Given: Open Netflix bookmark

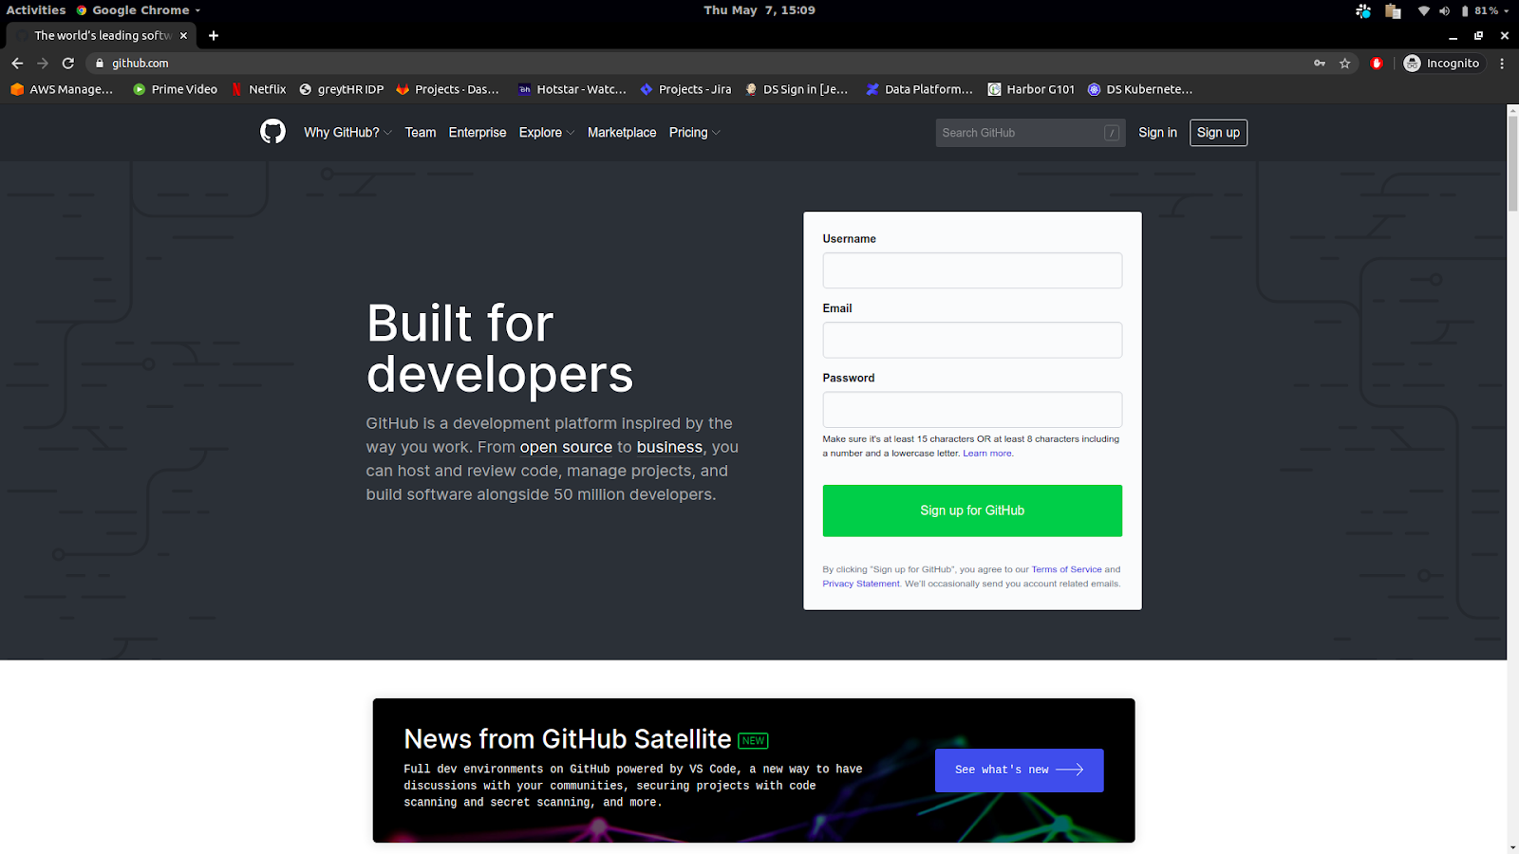Looking at the screenshot, I should click(x=258, y=89).
